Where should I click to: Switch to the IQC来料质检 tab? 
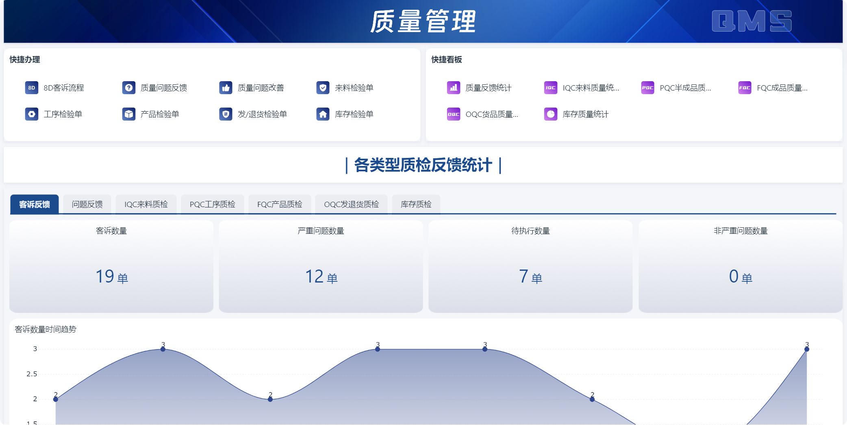146,204
